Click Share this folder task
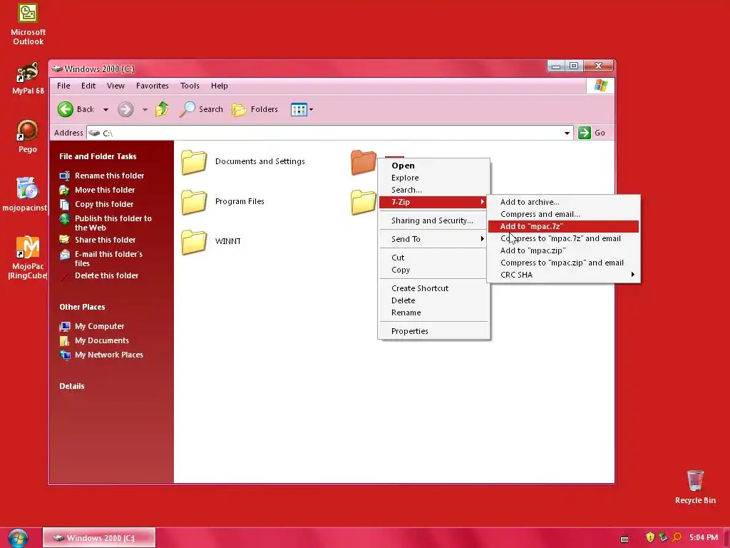The height and width of the screenshot is (548, 730). pos(106,240)
